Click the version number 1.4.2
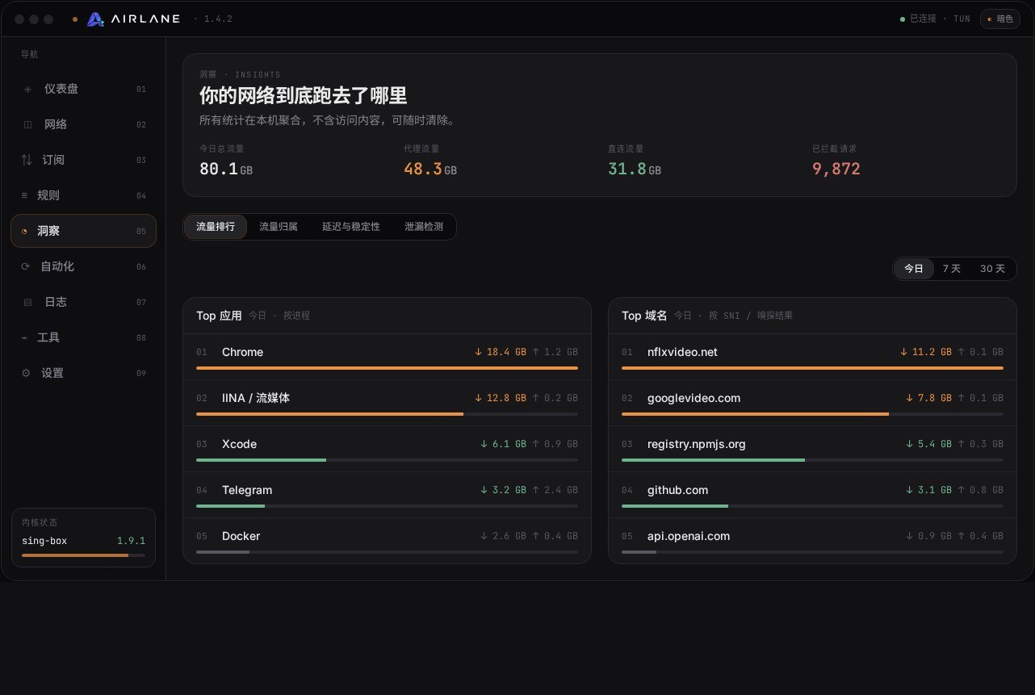This screenshot has width=1035, height=695. click(x=218, y=19)
